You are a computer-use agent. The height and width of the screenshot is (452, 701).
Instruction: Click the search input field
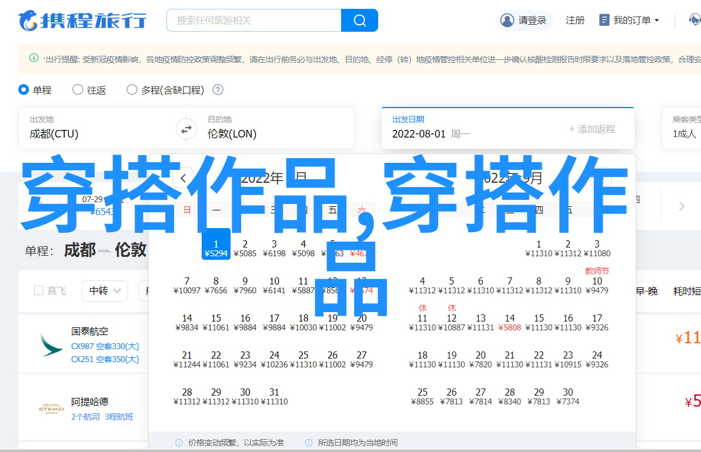(254, 20)
